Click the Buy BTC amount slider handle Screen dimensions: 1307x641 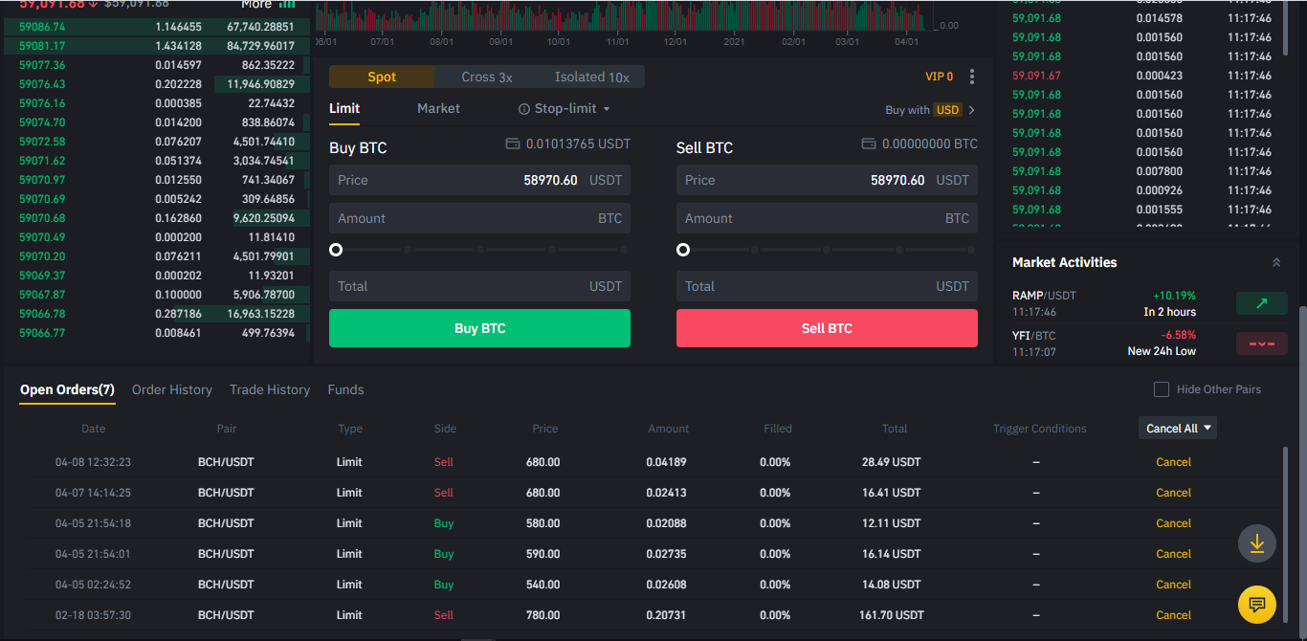pyautogui.click(x=336, y=250)
